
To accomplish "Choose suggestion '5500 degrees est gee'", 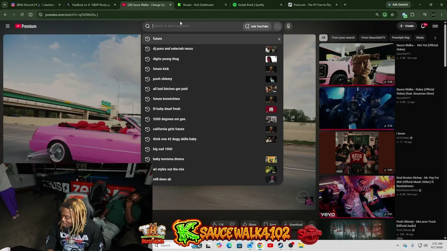I will [212, 119].
